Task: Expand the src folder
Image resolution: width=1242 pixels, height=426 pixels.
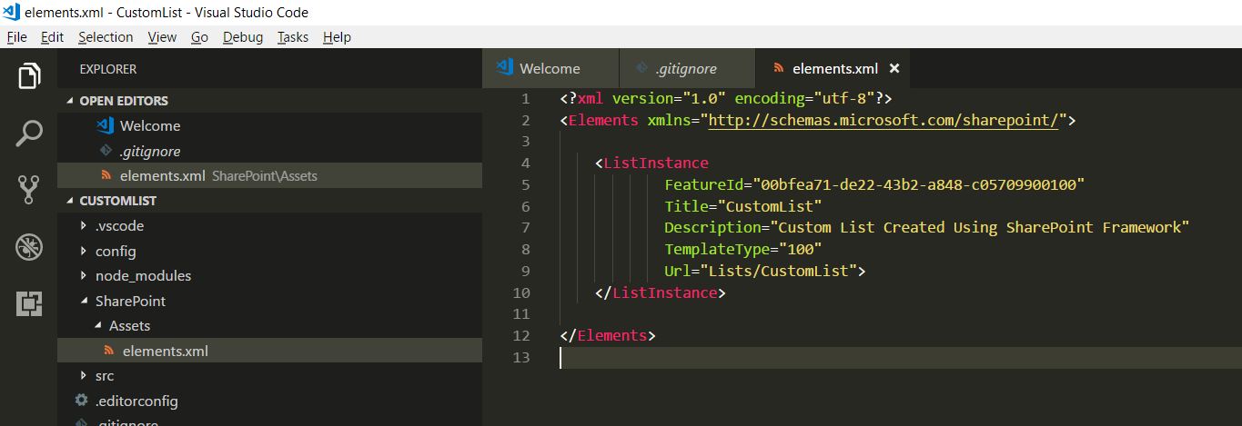Action: 84,376
